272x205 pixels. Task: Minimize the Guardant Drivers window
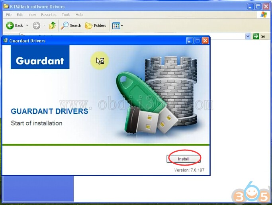coord(190,41)
